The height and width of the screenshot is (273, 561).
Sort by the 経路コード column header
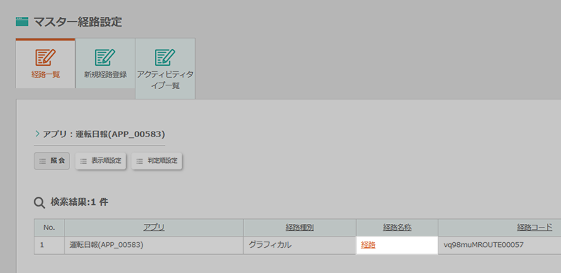pyautogui.click(x=534, y=227)
